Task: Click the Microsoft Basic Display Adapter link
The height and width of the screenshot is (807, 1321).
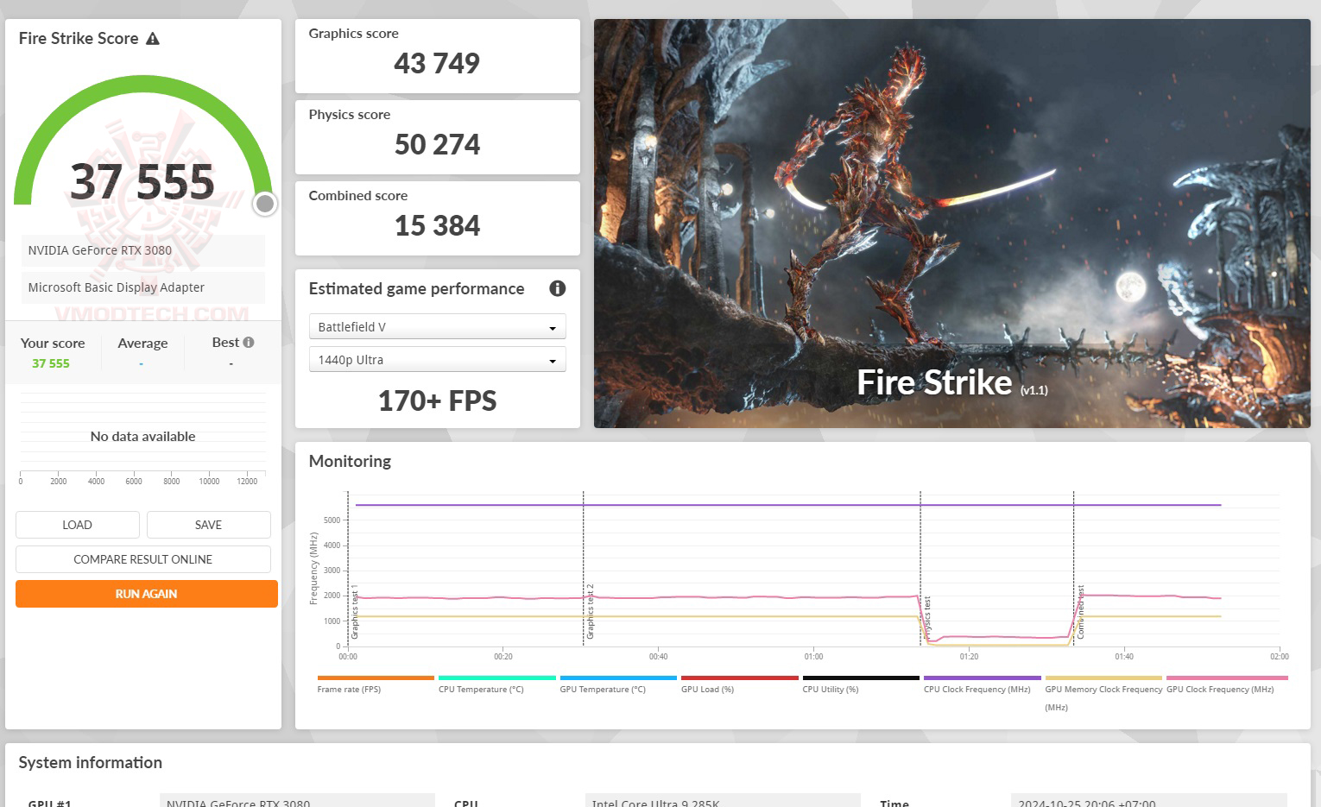Action: (x=117, y=287)
